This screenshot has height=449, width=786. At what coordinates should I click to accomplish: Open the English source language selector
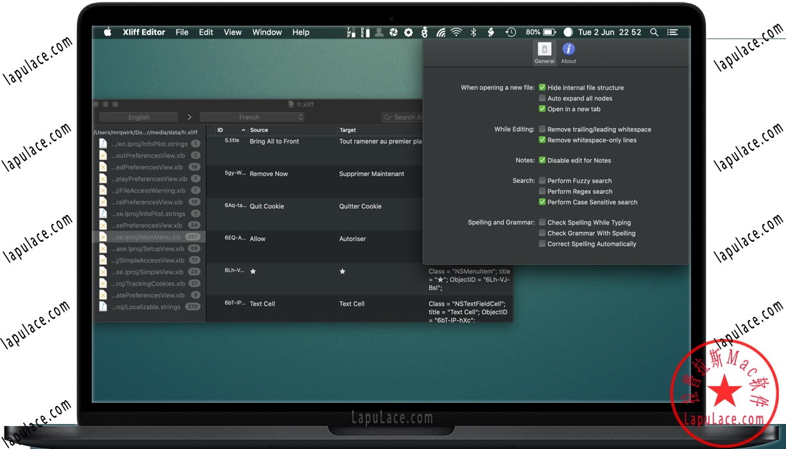pos(139,117)
